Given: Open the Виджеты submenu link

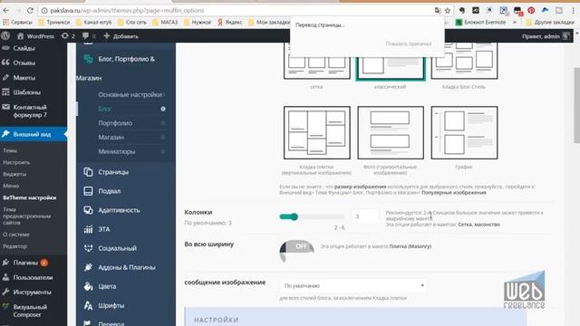Looking at the screenshot, I should pos(14,174).
